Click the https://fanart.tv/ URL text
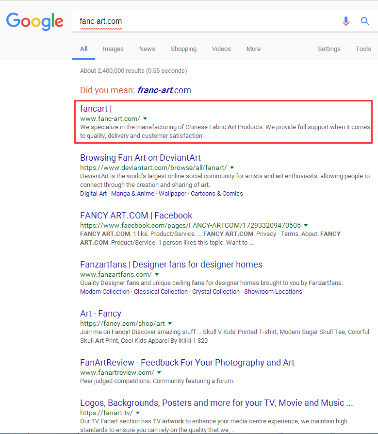378x434 pixels. pyautogui.click(x=106, y=413)
